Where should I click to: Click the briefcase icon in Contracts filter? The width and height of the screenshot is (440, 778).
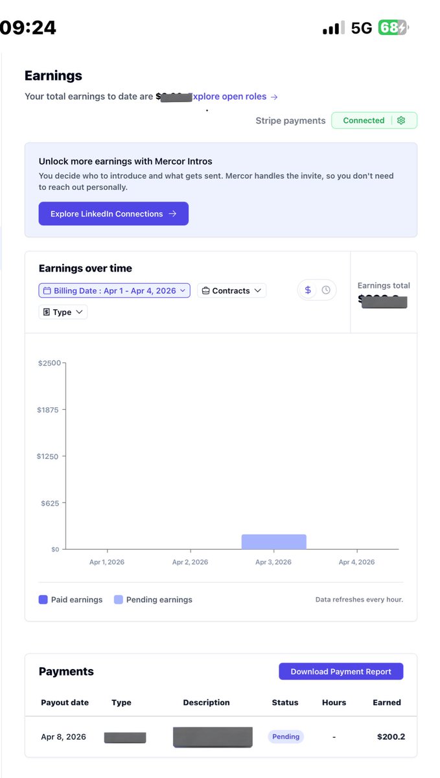205,290
